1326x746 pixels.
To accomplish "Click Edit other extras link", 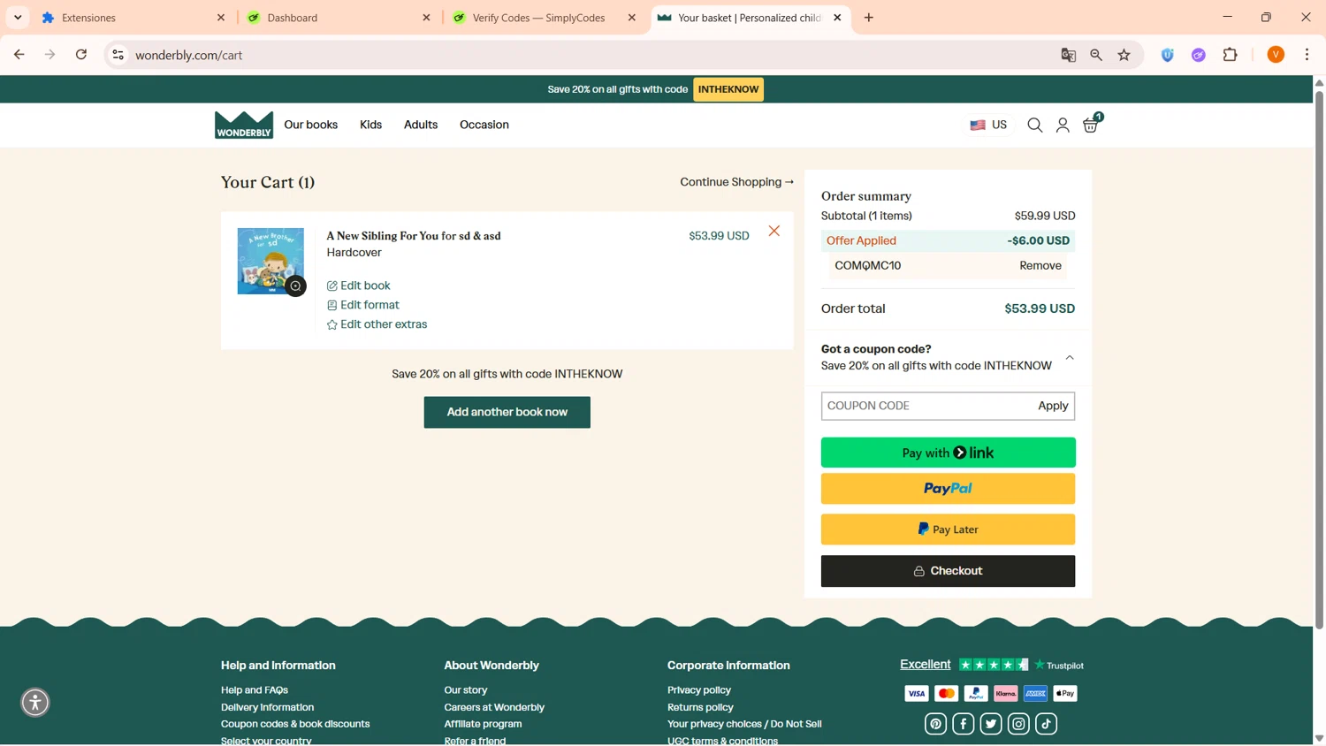I will click(377, 324).
